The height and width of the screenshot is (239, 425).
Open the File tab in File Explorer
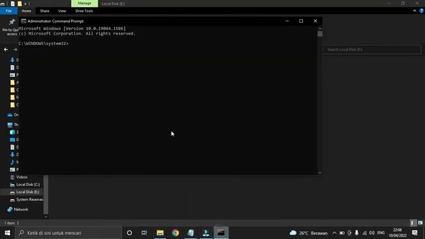tap(9, 11)
